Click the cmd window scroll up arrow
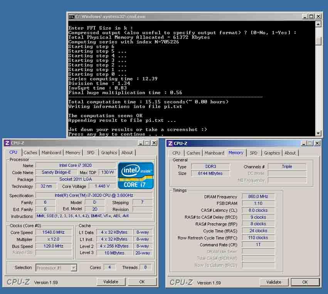The height and width of the screenshot is (294, 328). (318, 24)
